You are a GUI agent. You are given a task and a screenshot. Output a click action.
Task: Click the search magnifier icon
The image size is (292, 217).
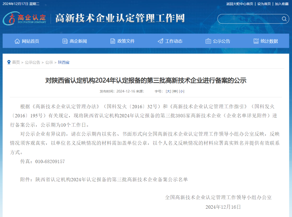click(284, 19)
